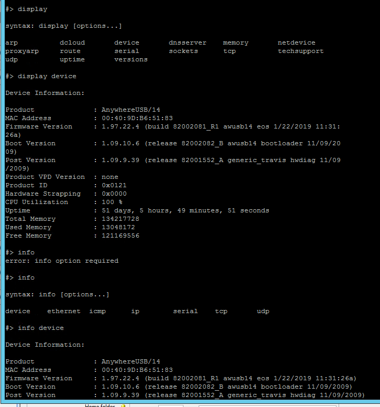Image resolution: width=380 pixels, height=407 pixels.
Task: Click the "Used Memory" label
Action: coord(28,228)
